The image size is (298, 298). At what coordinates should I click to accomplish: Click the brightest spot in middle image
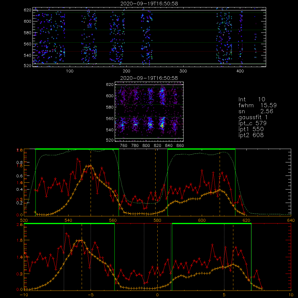(x=162, y=126)
